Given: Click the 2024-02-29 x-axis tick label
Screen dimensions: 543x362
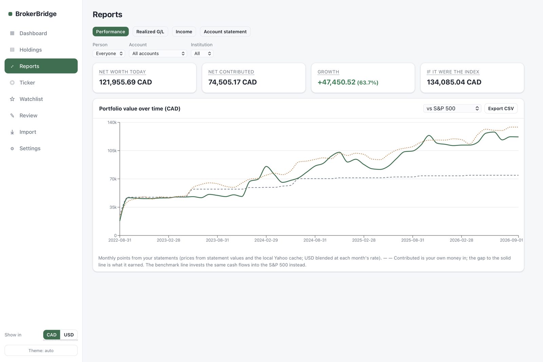Looking at the screenshot, I should (x=266, y=240).
